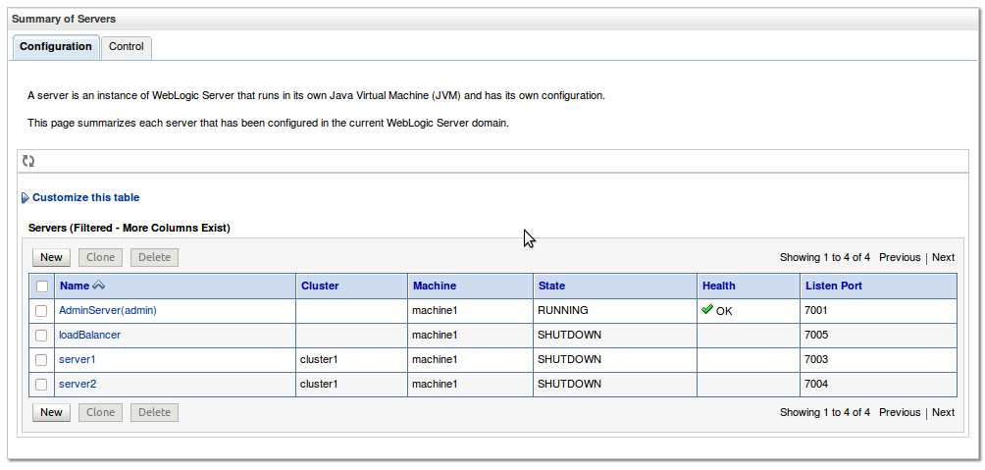The image size is (985, 470).
Task: Open the loadBalancer server link
Action: (89, 335)
